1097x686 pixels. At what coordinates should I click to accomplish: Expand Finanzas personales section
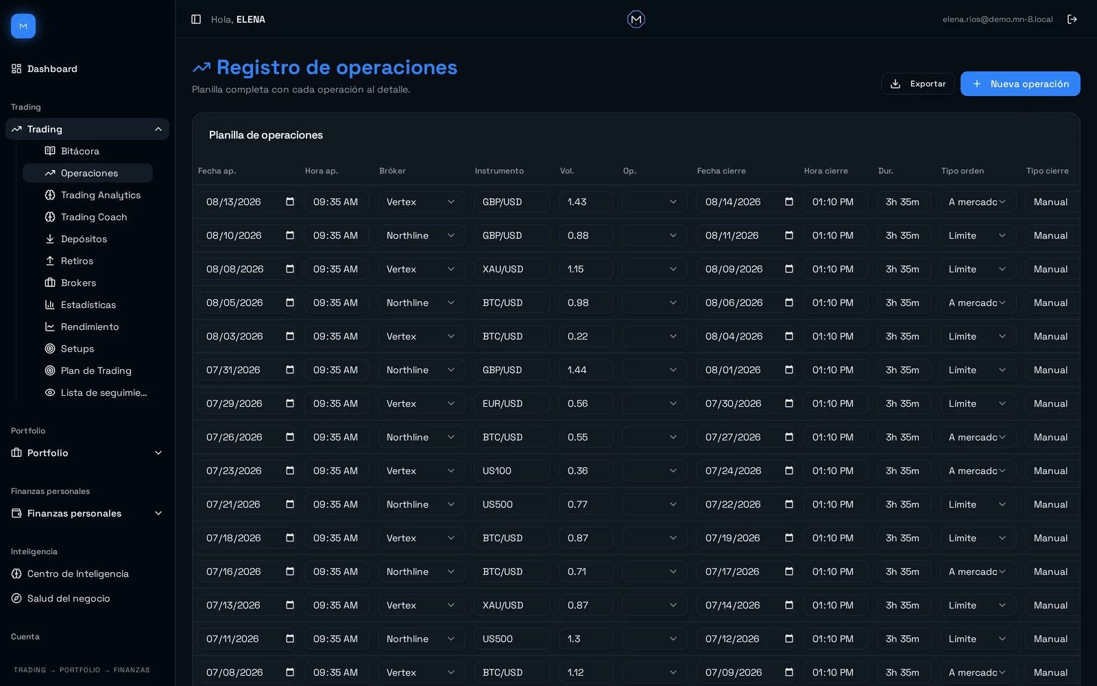(x=87, y=513)
